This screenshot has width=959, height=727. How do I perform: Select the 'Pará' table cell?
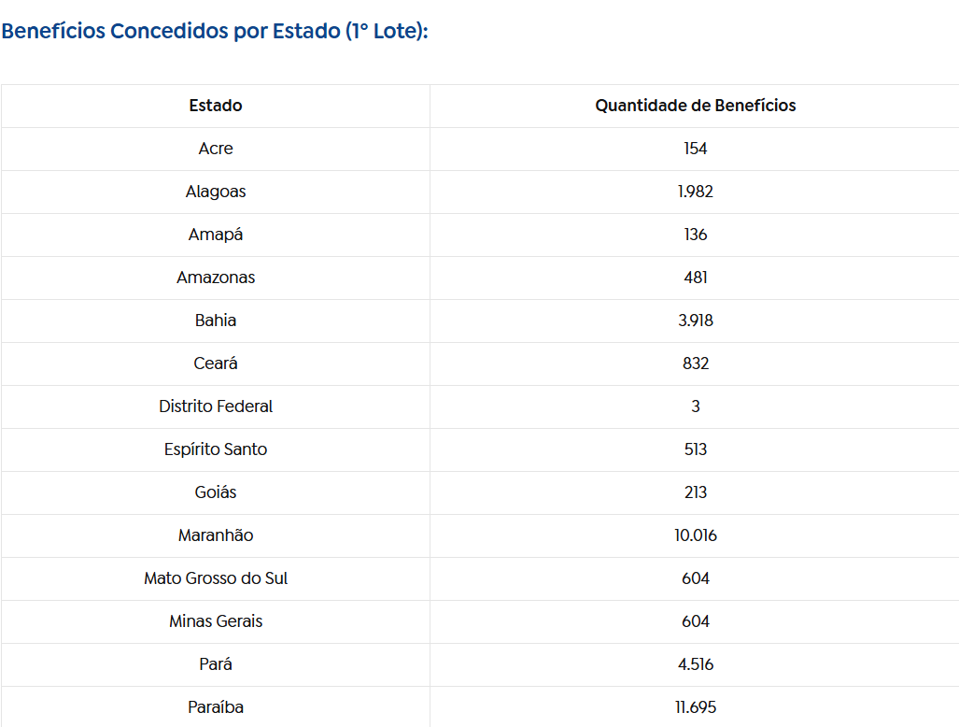point(216,664)
